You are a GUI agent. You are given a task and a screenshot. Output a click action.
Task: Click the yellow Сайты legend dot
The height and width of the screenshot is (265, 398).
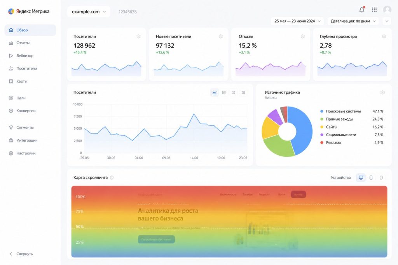point(322,127)
